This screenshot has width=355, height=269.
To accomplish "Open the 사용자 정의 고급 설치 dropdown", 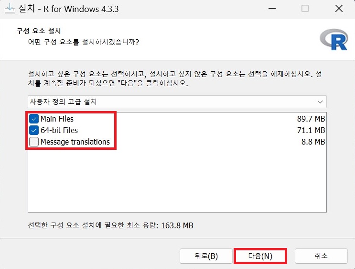I will (x=177, y=102).
